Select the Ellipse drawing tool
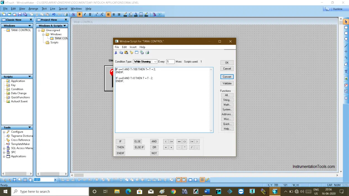349x196 pixels. tap(346, 39)
